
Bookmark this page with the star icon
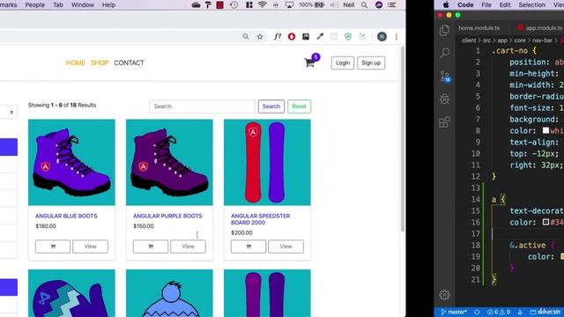(x=260, y=36)
